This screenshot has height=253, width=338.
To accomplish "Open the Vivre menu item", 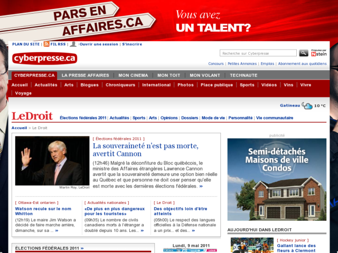I will (306, 85).
